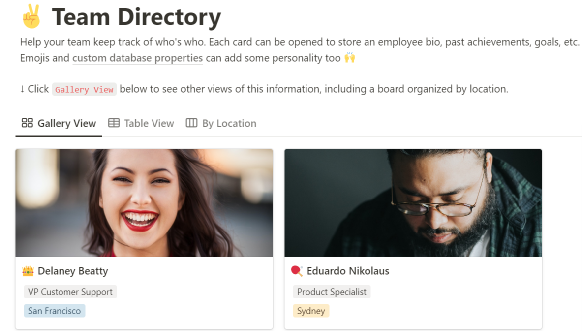Click the Product Specialist role tag

click(331, 292)
